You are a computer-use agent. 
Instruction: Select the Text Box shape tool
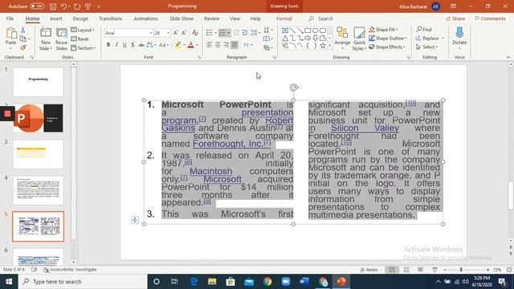pos(285,31)
